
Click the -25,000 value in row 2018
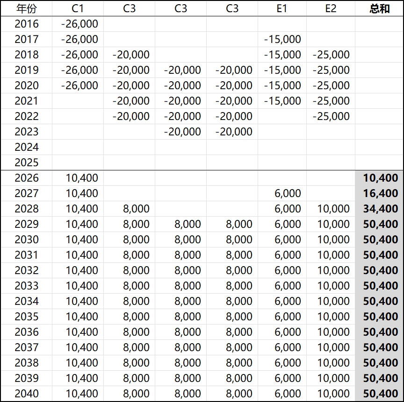point(331,55)
